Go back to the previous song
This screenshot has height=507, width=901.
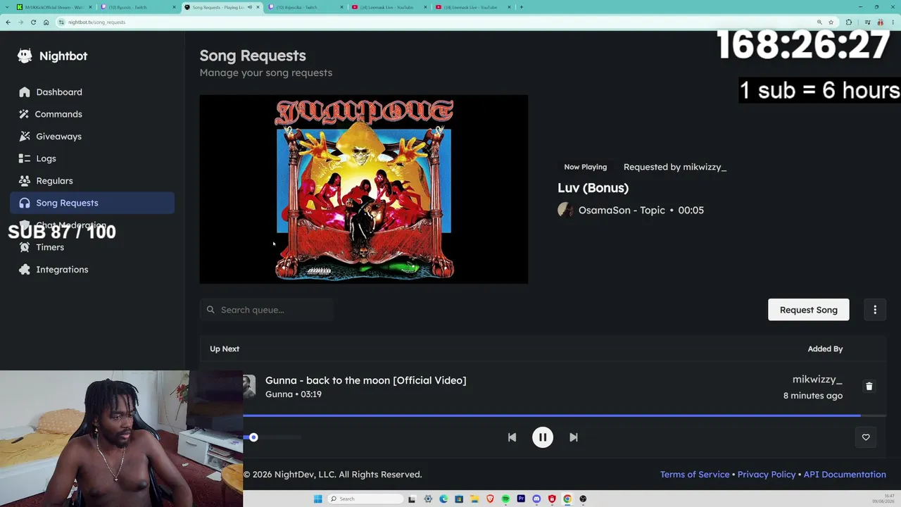(512, 437)
